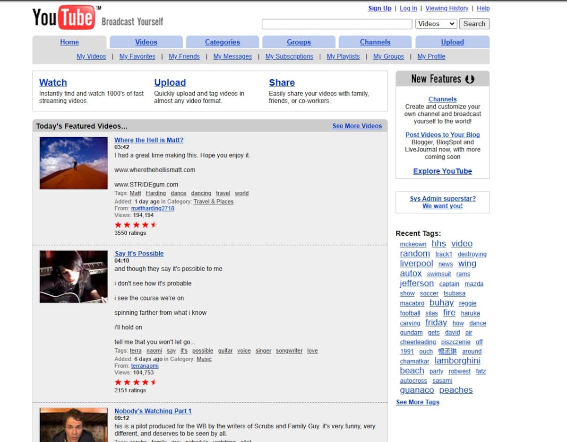Open the Log In link
The width and height of the screenshot is (567, 442).
(x=408, y=9)
